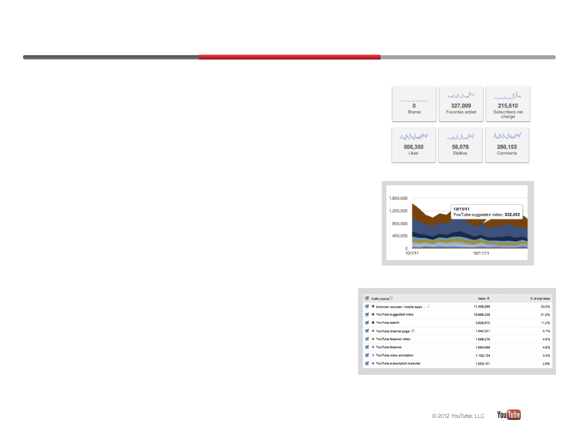This screenshot has width=579, height=435.
Task: Open the Subscribers net change card
Action: tap(507, 104)
